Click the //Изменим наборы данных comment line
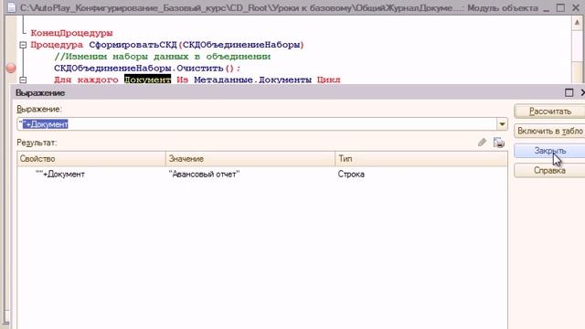585x329 pixels. click(x=163, y=57)
